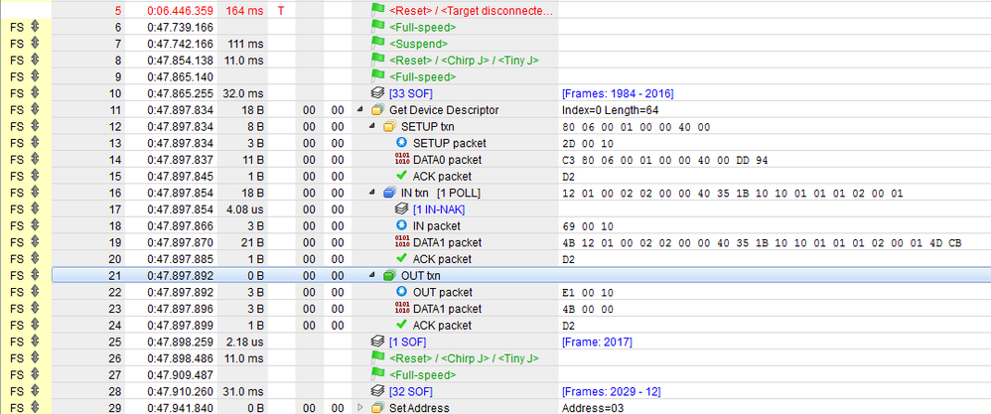Expand the Set Address transfer
This screenshot has width=991, height=414.
click(x=360, y=408)
